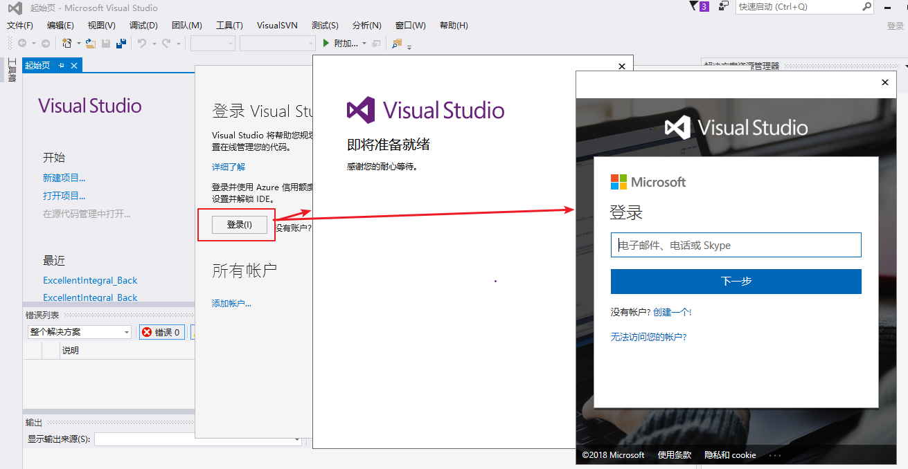Open the Team menu
The height and width of the screenshot is (469, 908).
(186, 25)
